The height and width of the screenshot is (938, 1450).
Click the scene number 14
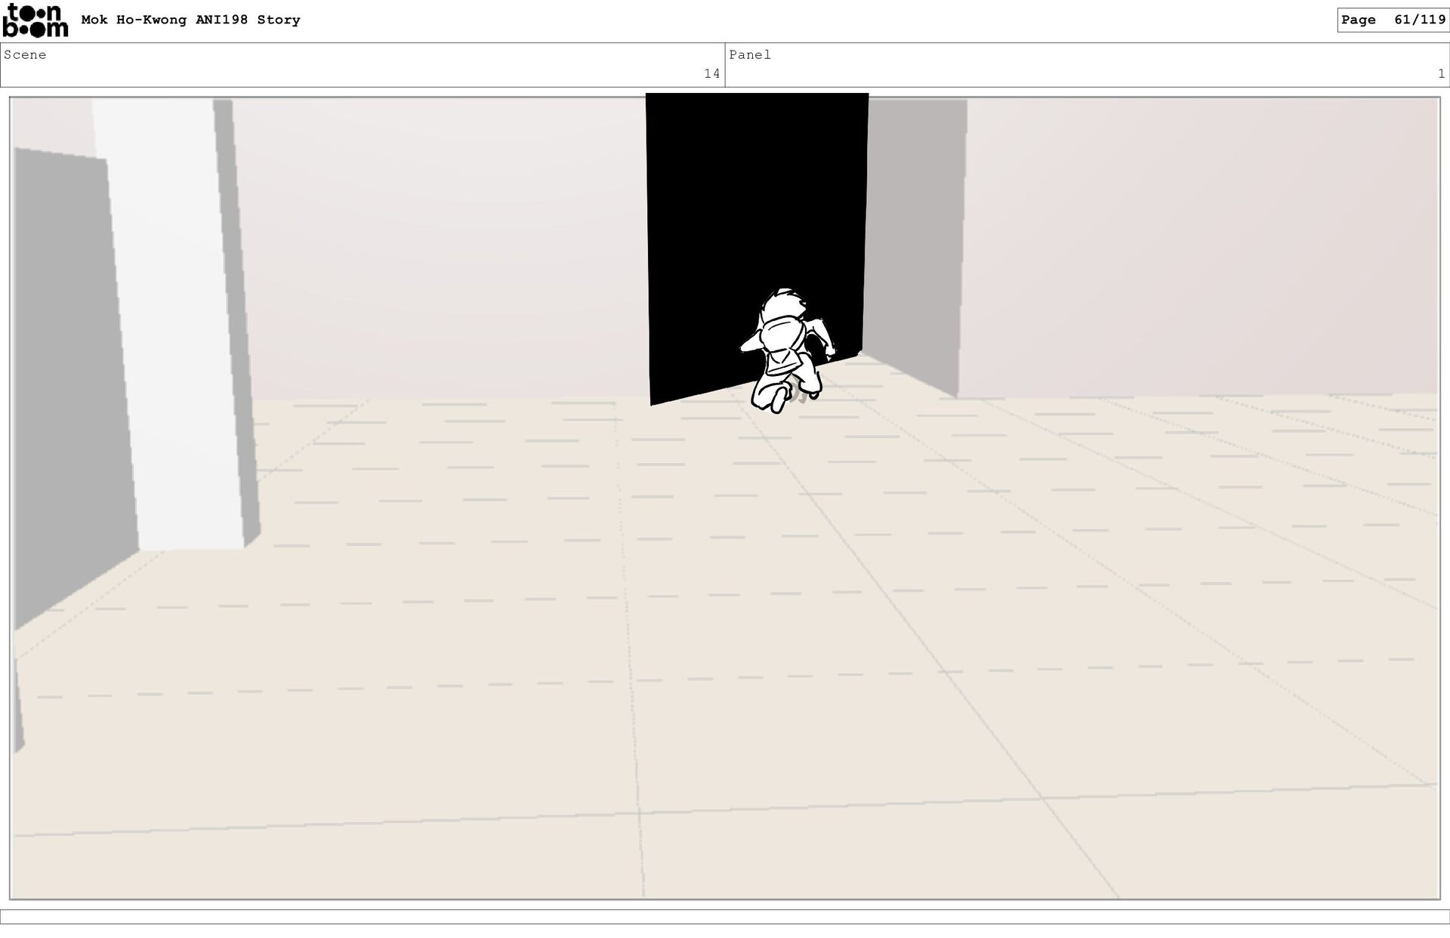[x=711, y=74]
